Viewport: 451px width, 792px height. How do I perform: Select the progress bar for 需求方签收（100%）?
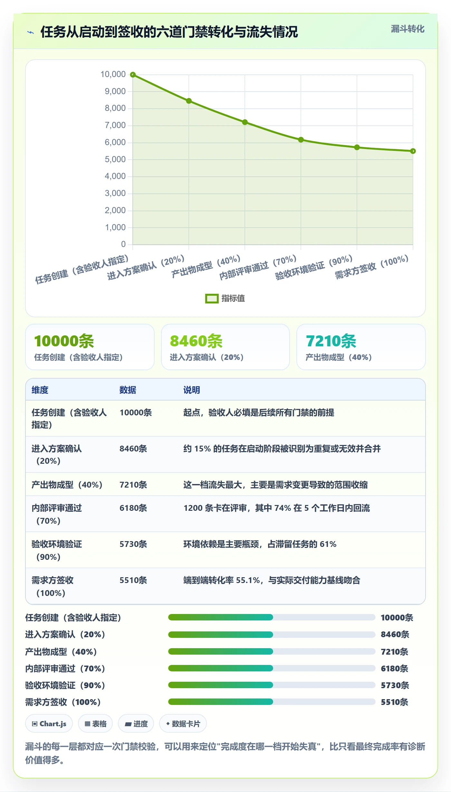coord(272,702)
